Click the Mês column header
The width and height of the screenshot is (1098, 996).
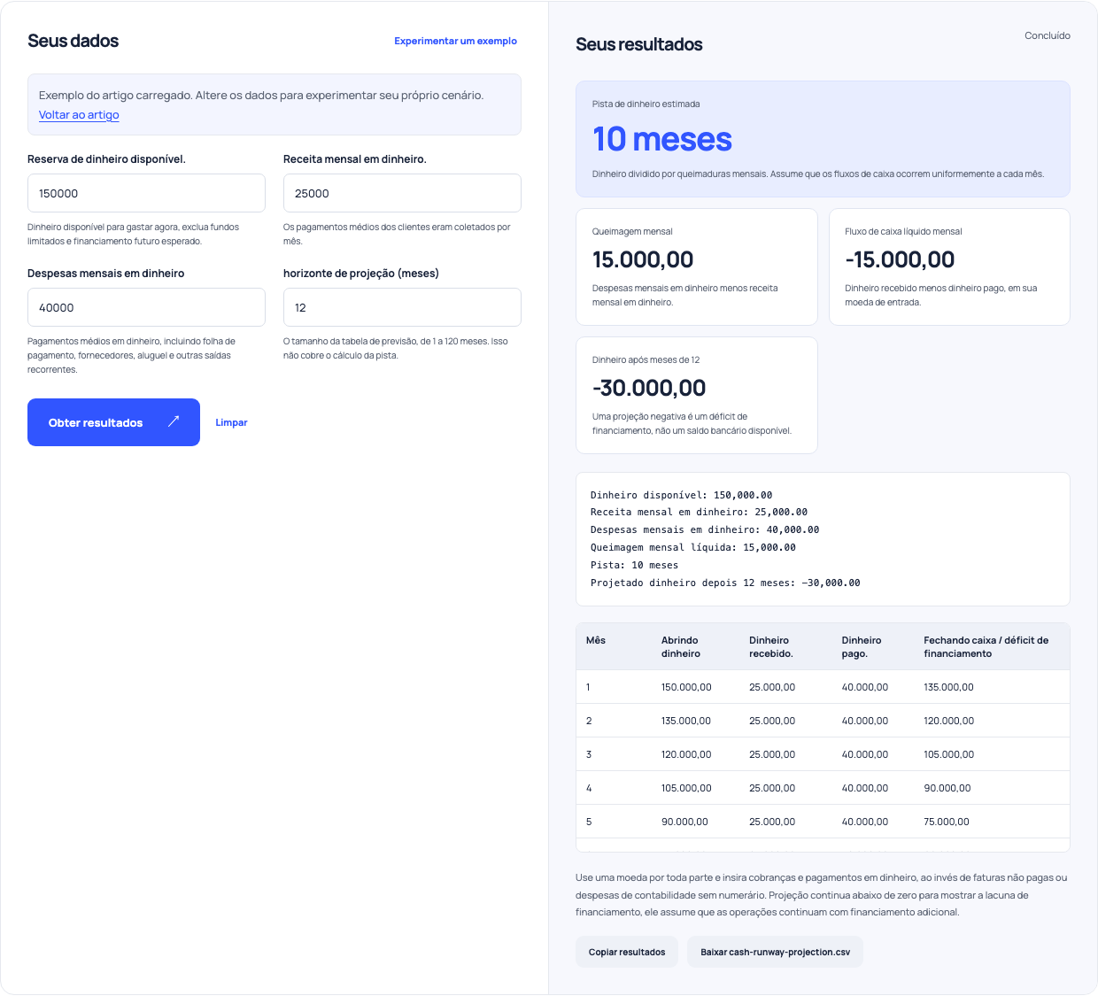596,640
